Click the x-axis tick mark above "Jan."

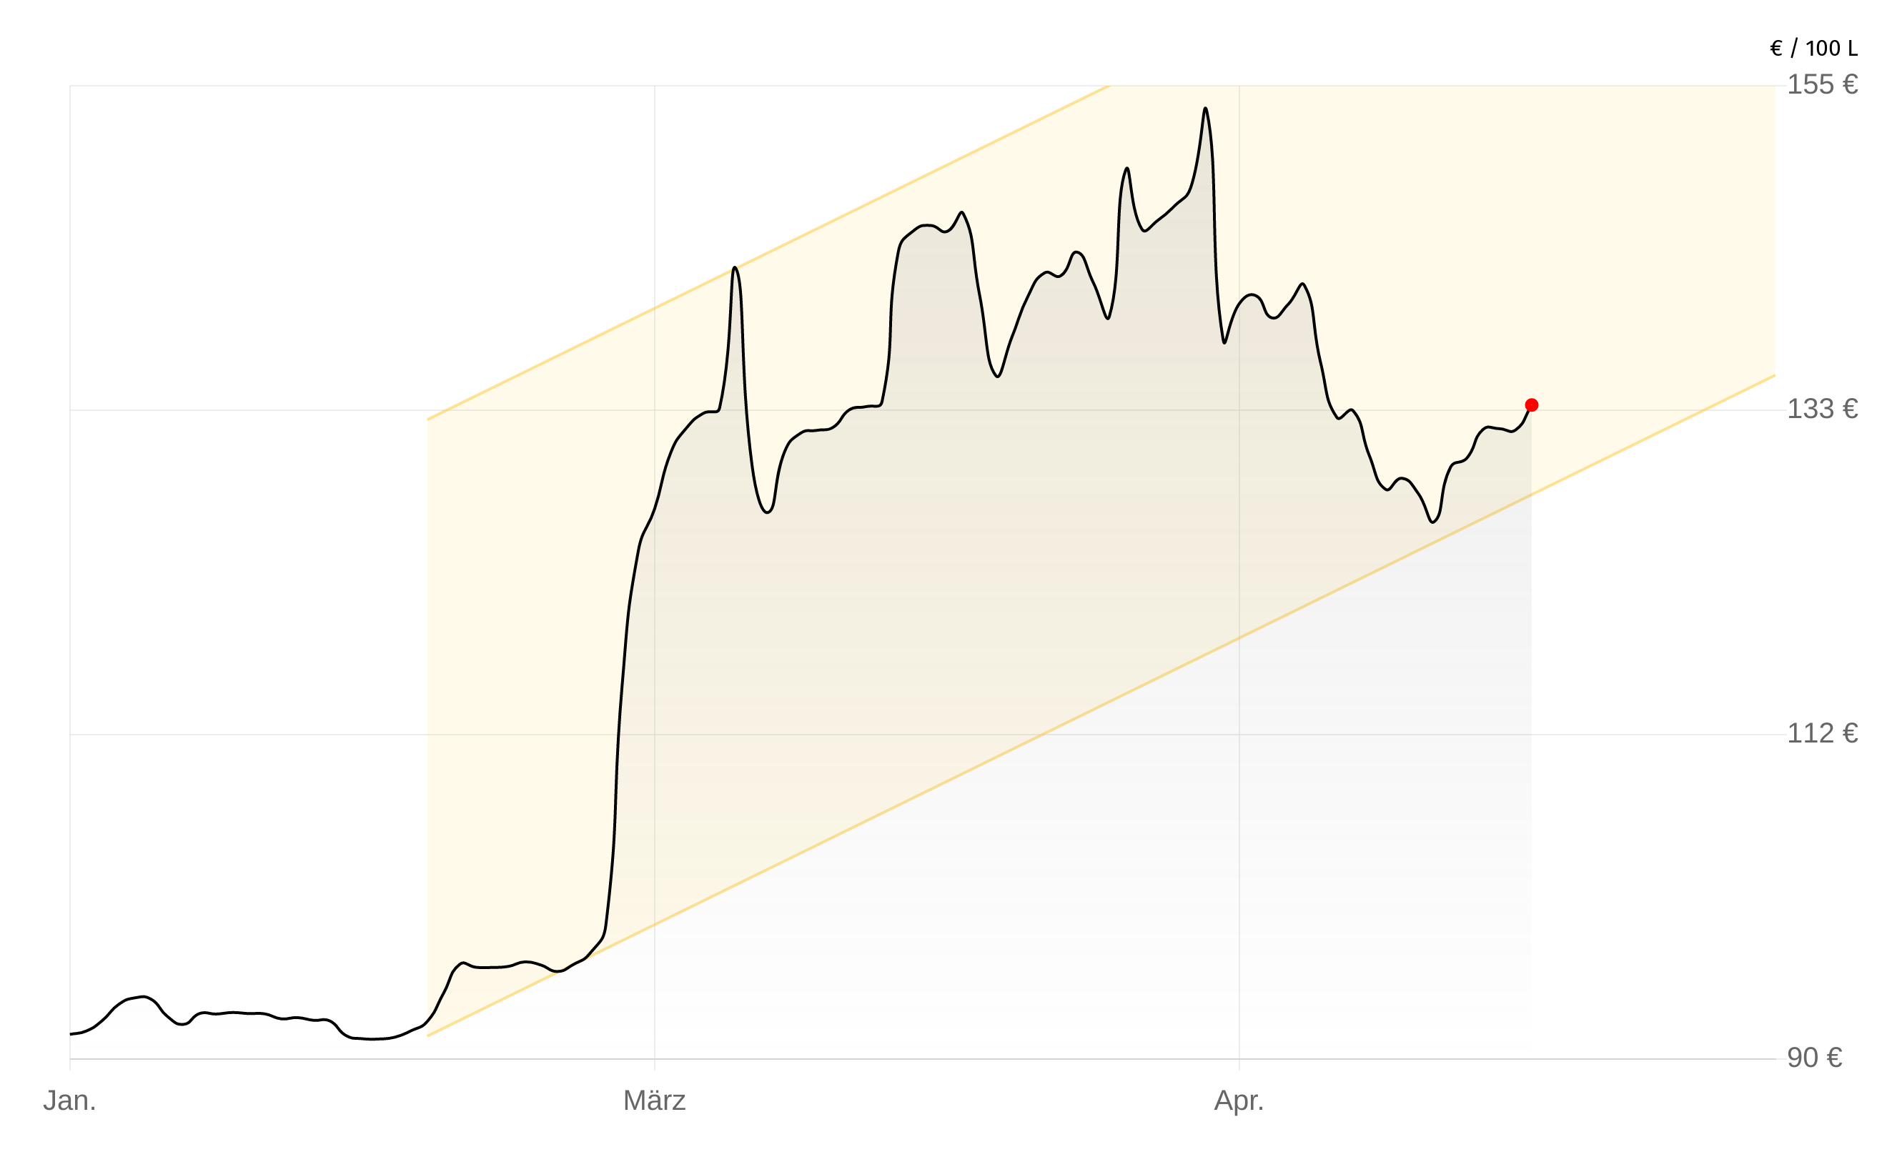(70, 1064)
